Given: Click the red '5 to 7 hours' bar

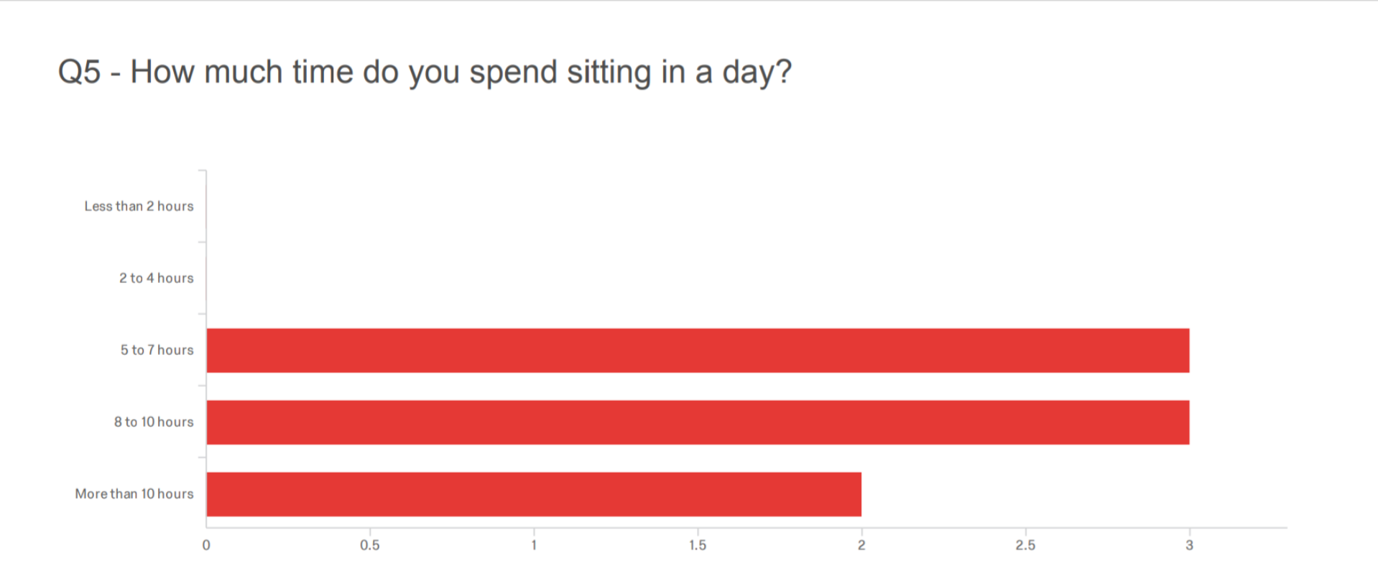Looking at the screenshot, I should click(697, 351).
